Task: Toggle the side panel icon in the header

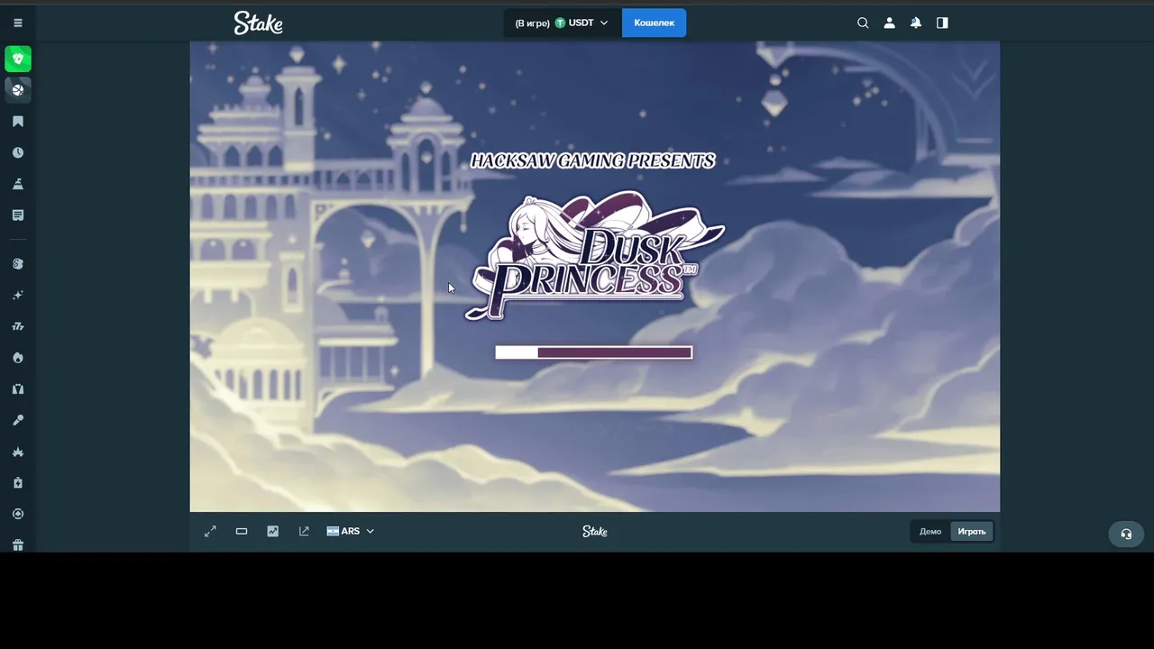Action: [942, 23]
